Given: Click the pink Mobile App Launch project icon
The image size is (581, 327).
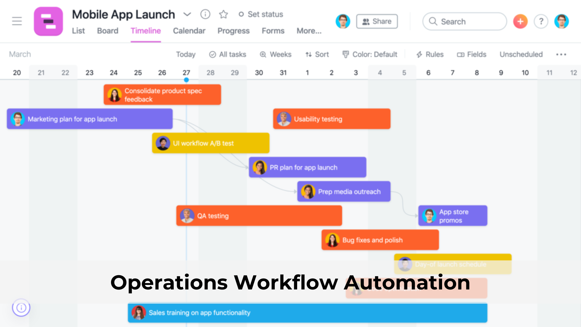Looking at the screenshot, I should tap(48, 21).
